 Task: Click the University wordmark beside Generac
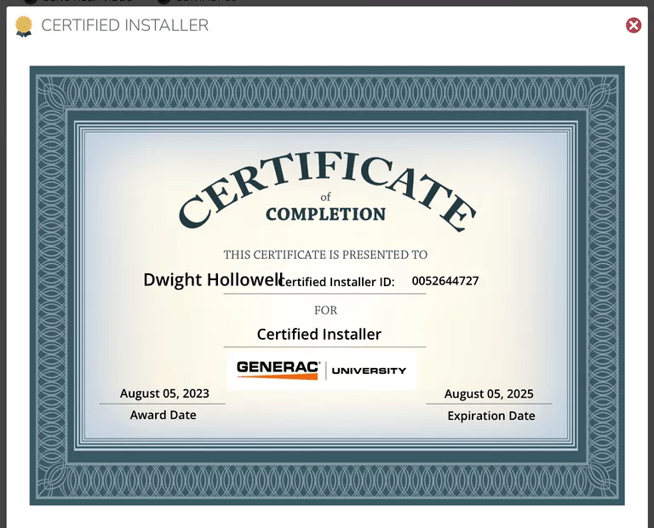[369, 370]
